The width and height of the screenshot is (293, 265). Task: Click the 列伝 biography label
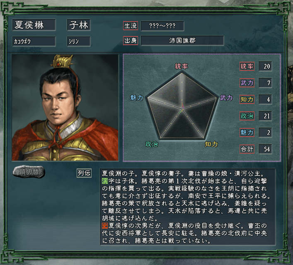tap(84, 173)
